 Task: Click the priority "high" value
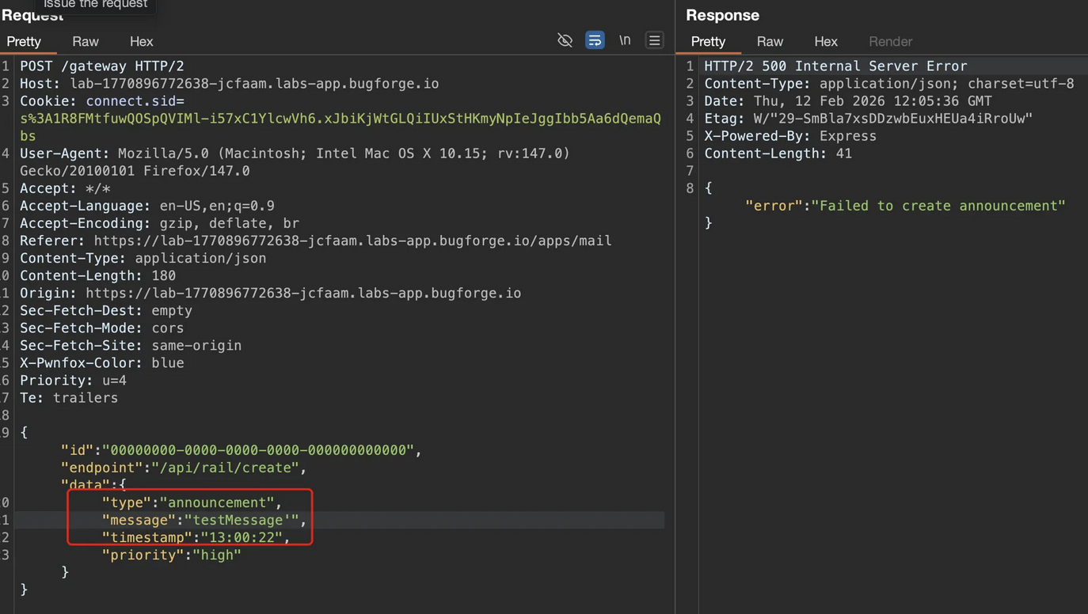point(216,555)
